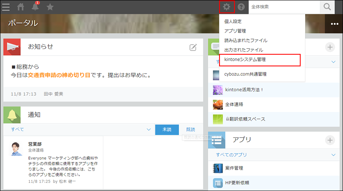
Task: Go to the home portal icon
Action: click(21, 7)
